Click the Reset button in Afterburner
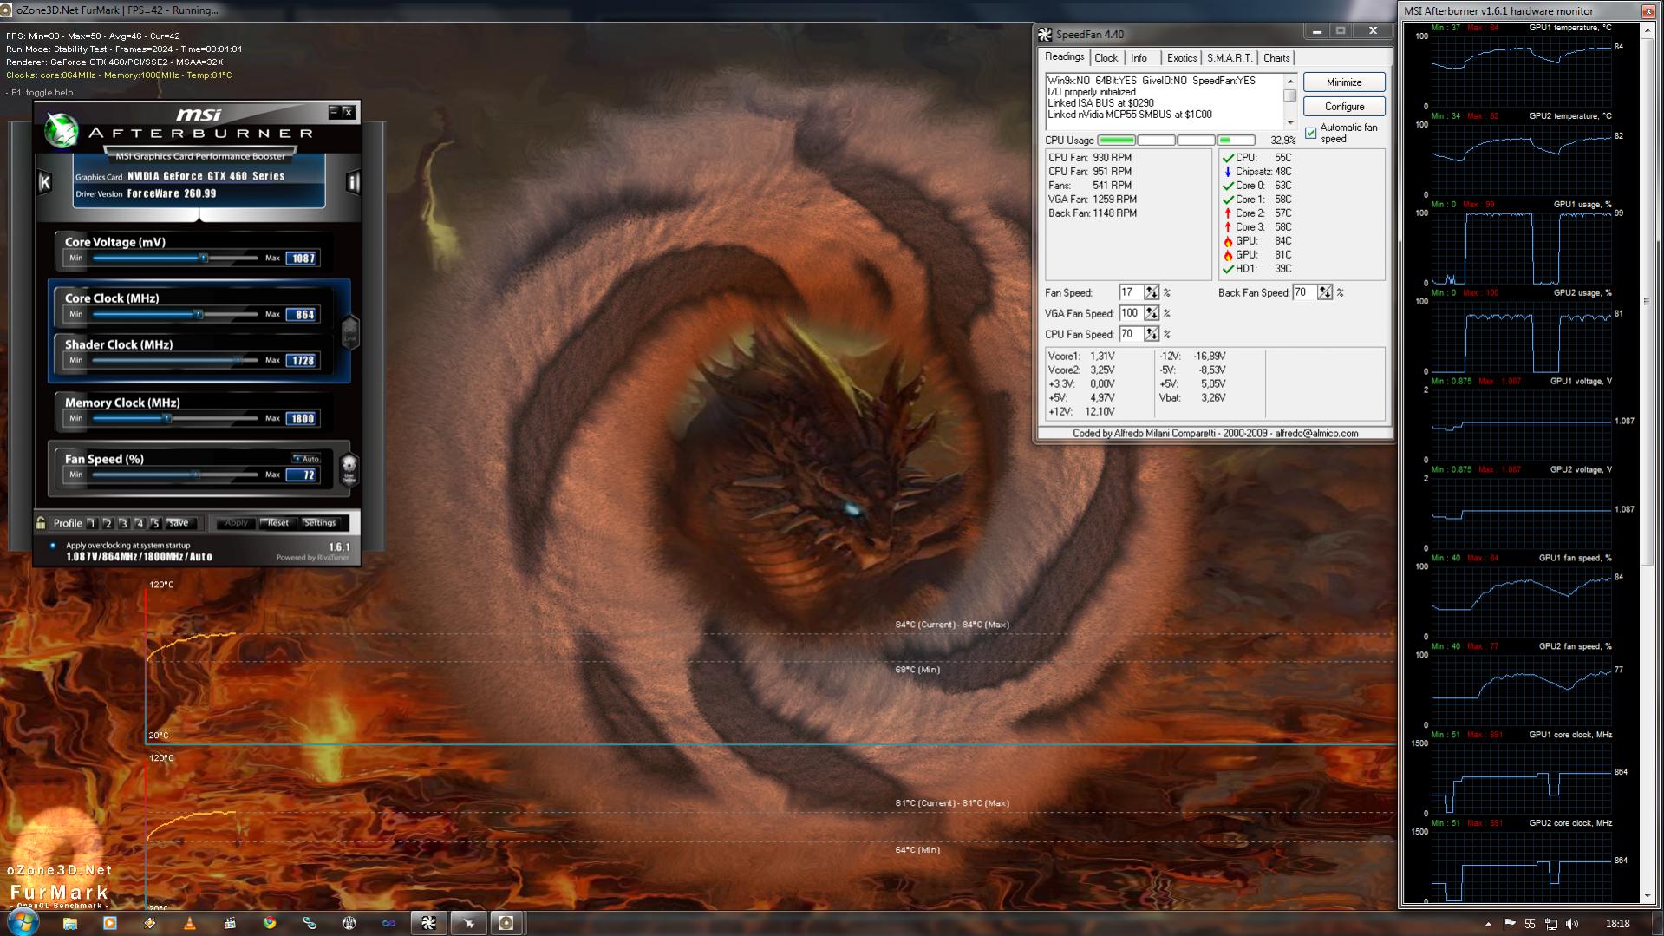1664x936 pixels. coord(278,523)
